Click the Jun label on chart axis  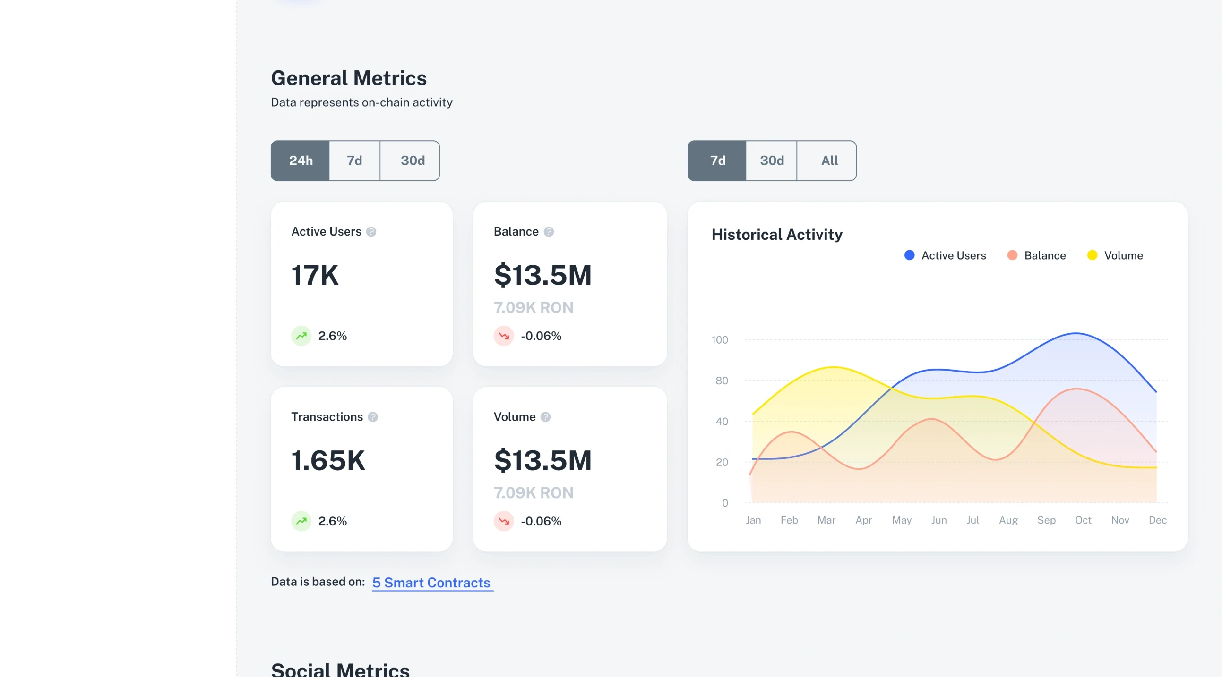(939, 521)
